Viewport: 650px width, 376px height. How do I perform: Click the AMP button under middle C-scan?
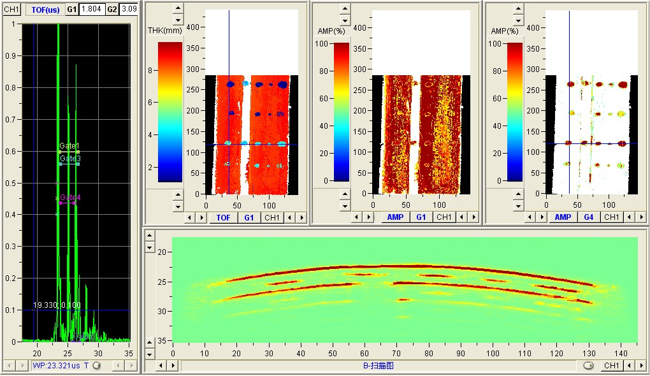click(394, 217)
